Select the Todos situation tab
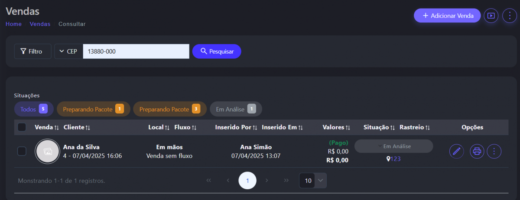Viewport: 520px width, 200px height. pos(33,109)
